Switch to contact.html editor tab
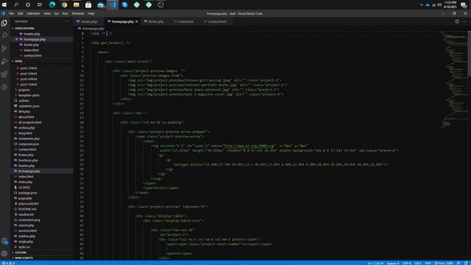 pyautogui.click(x=217, y=21)
